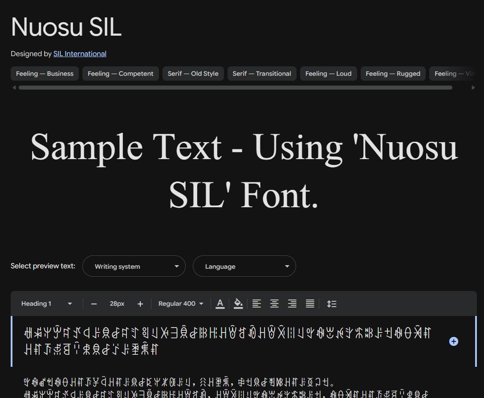This screenshot has width=484, height=398.
Task: Open the SIL International designer link
Action: [x=80, y=54]
